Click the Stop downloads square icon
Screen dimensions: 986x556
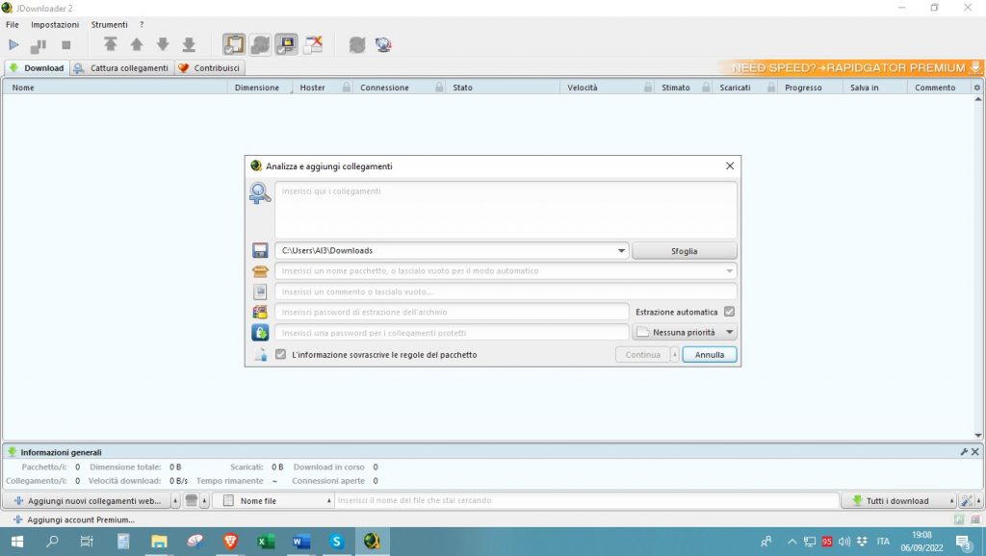pyautogui.click(x=66, y=44)
